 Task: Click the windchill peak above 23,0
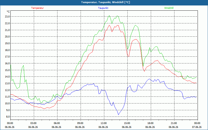pyautogui.click(x=109, y=16)
